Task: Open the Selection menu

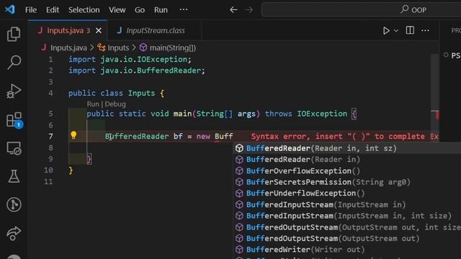Action: (84, 9)
